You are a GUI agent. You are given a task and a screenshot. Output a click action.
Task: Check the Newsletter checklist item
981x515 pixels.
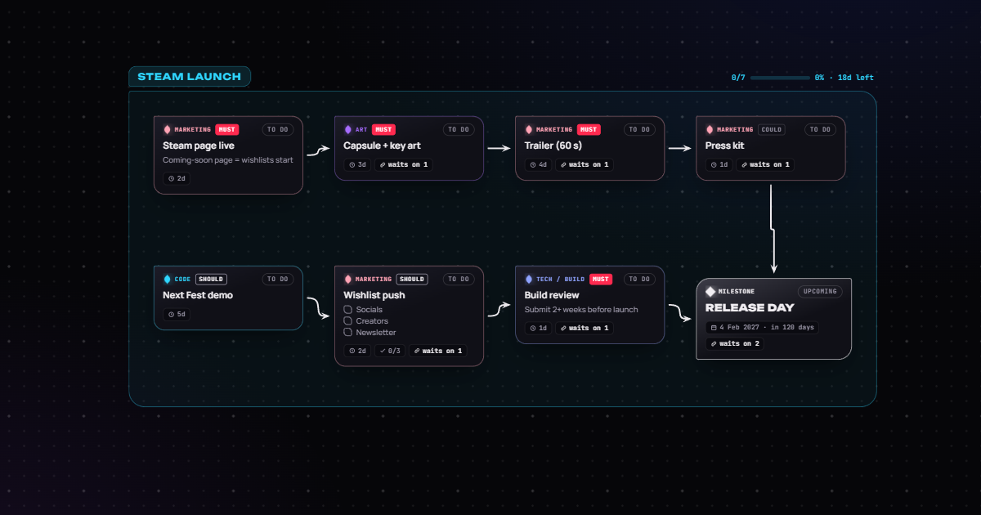(x=348, y=333)
